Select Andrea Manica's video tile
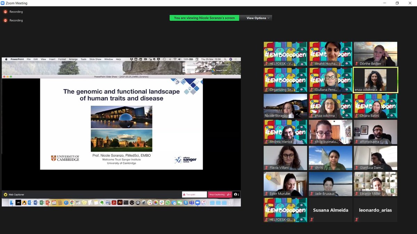This screenshot has width=417, height=234. 285,132
